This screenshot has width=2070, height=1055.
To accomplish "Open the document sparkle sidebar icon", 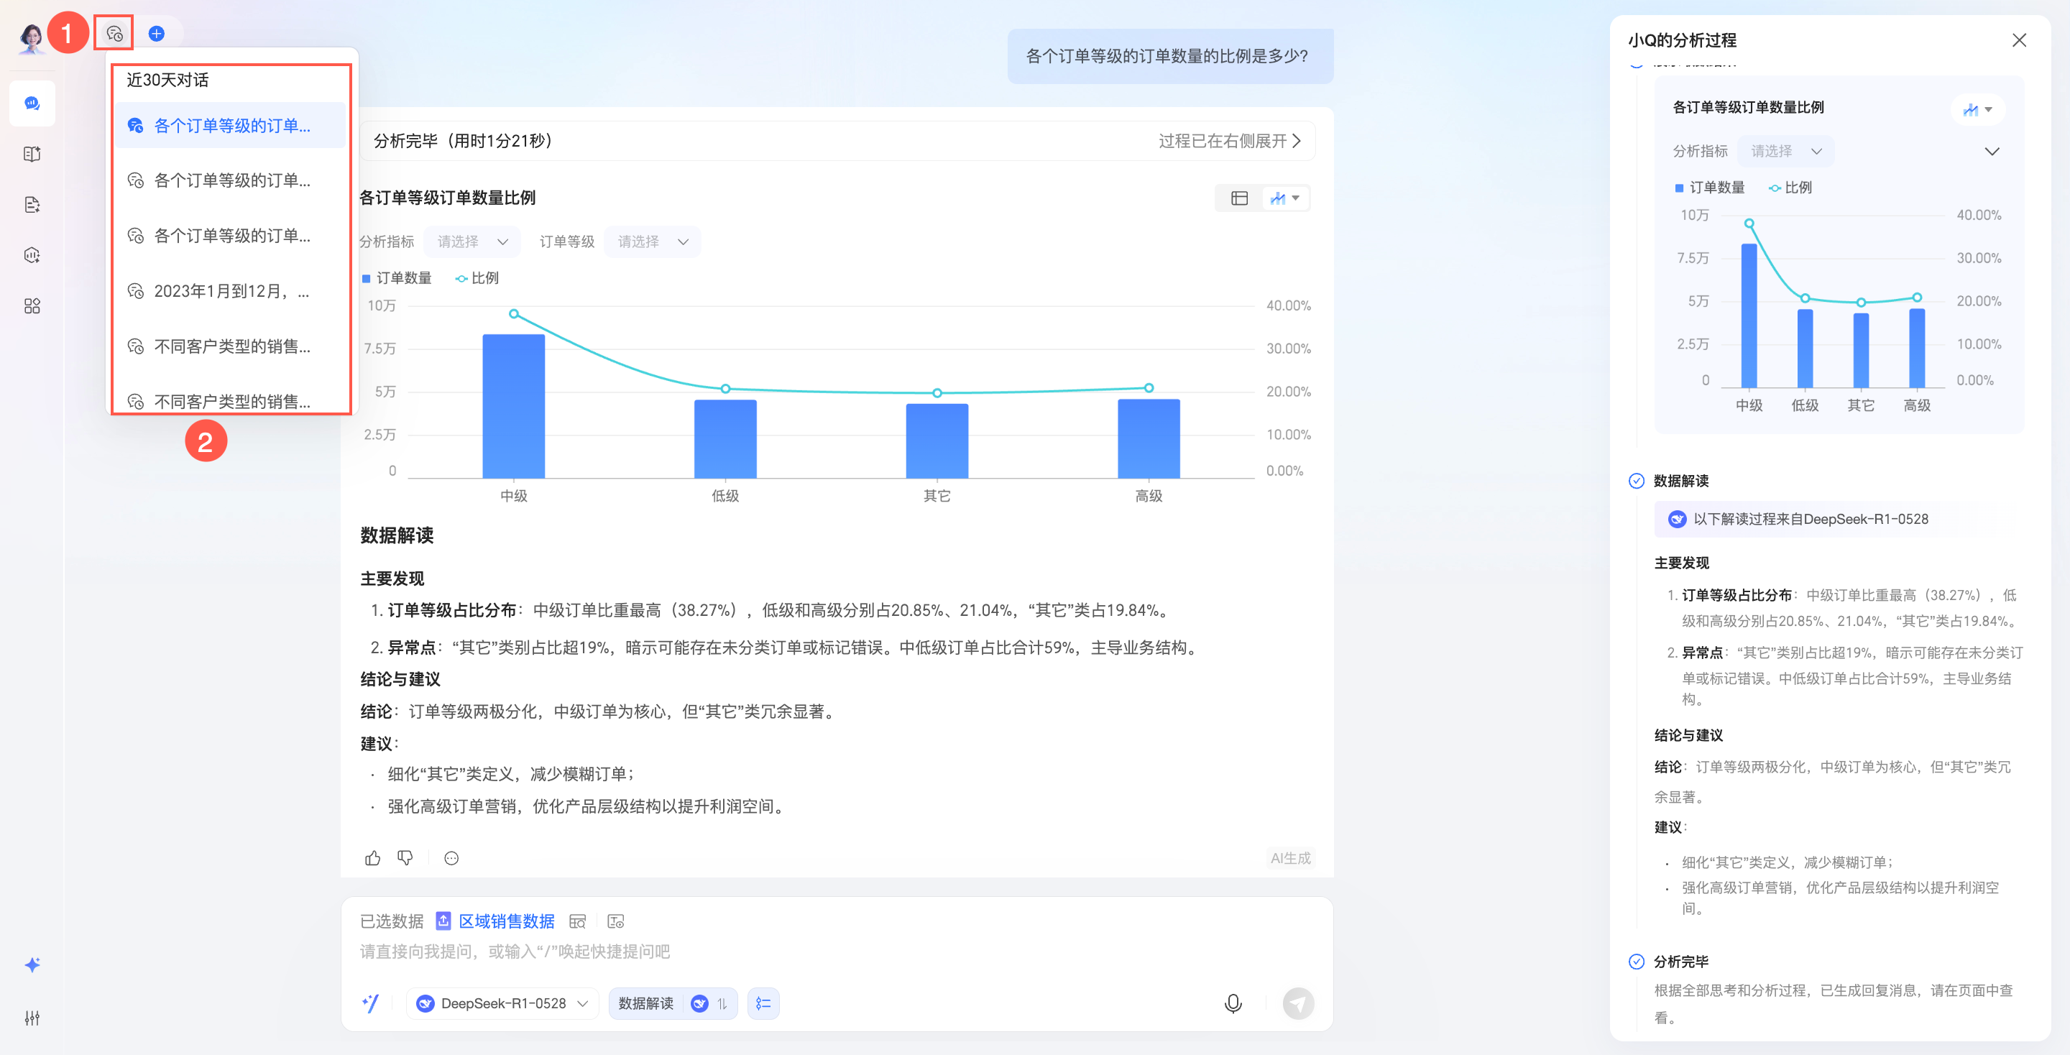I will pyautogui.click(x=32, y=205).
